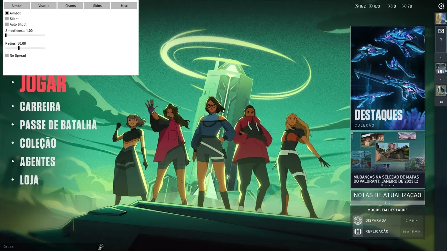Image resolution: width=447 pixels, height=251 pixels.
Task: Click the DISPARADA mode label
Action: pyautogui.click(x=376, y=220)
